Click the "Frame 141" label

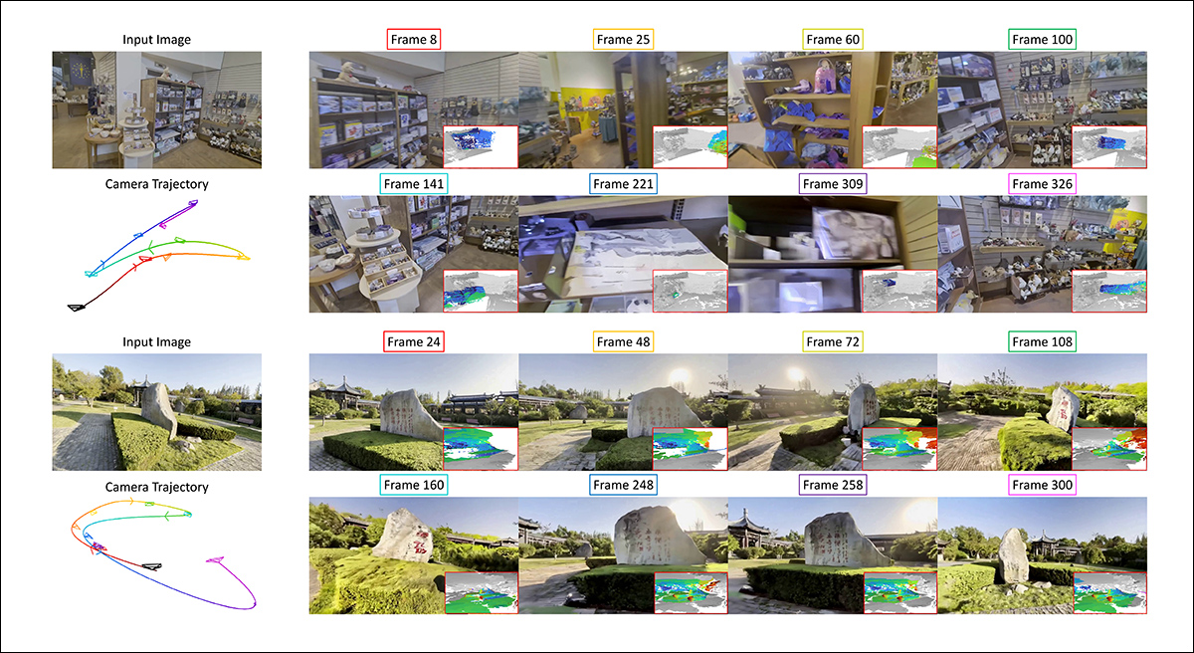click(414, 184)
